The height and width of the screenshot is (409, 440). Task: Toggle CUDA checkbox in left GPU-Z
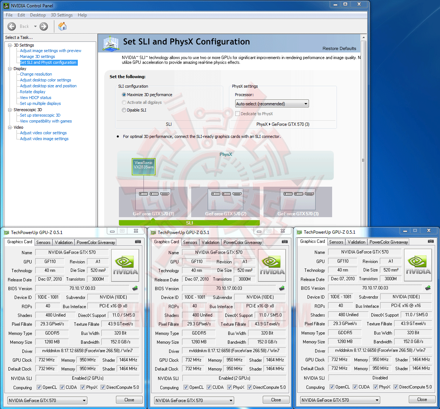[x=62, y=387]
